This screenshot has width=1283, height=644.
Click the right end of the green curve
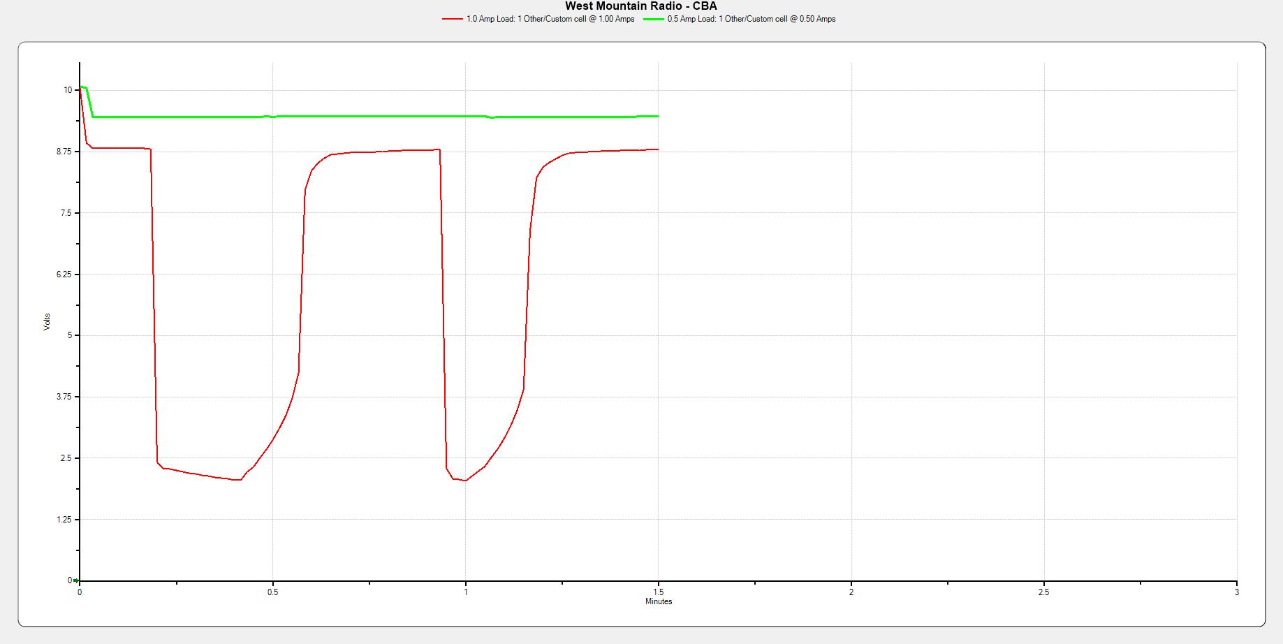coord(657,116)
